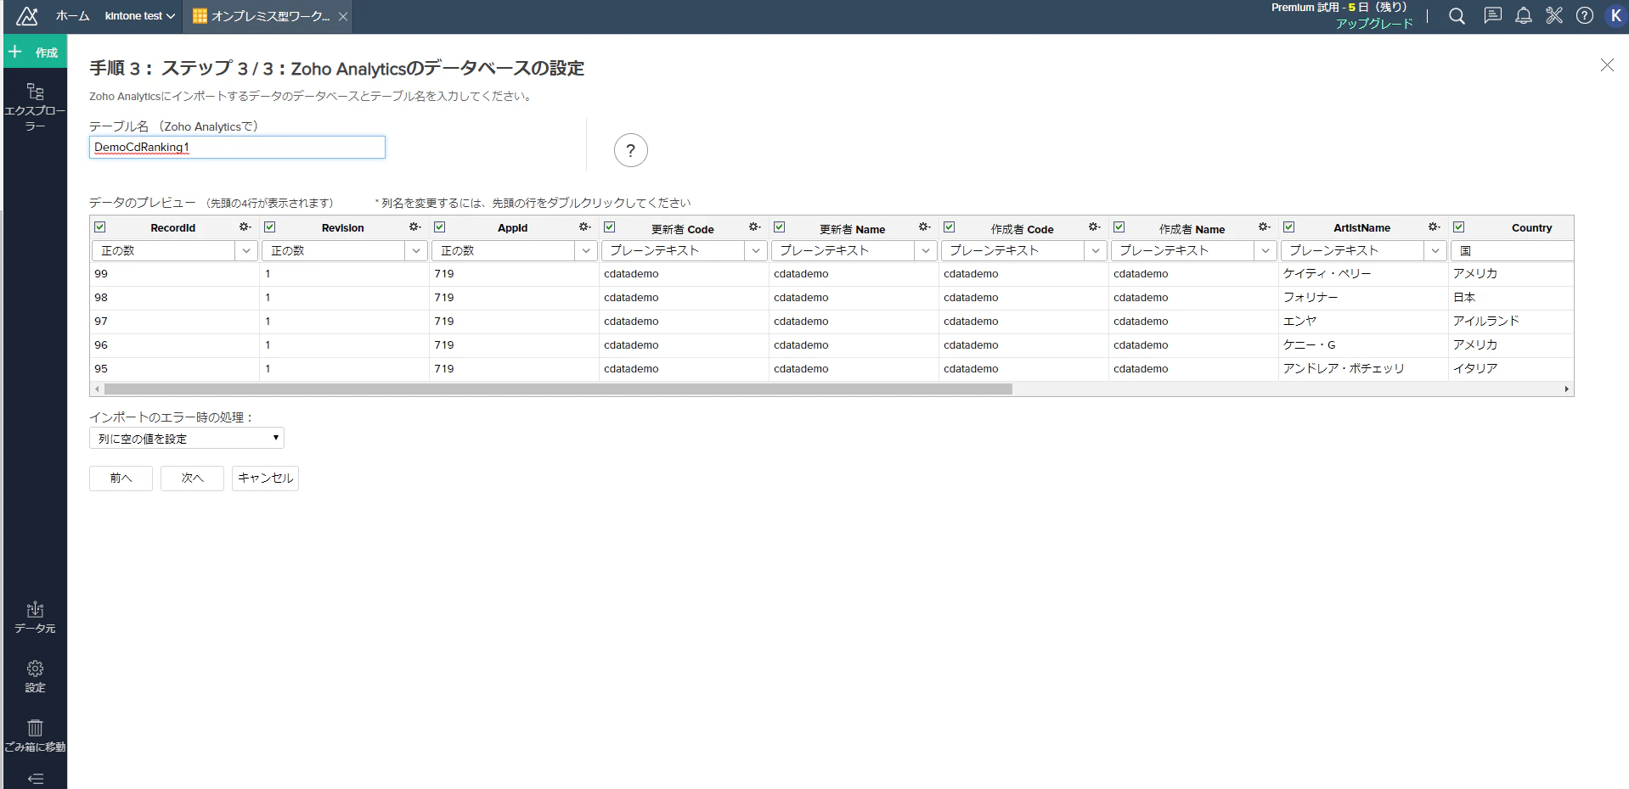Open Country data type dropdown
The width and height of the screenshot is (1629, 789).
[1512, 251]
